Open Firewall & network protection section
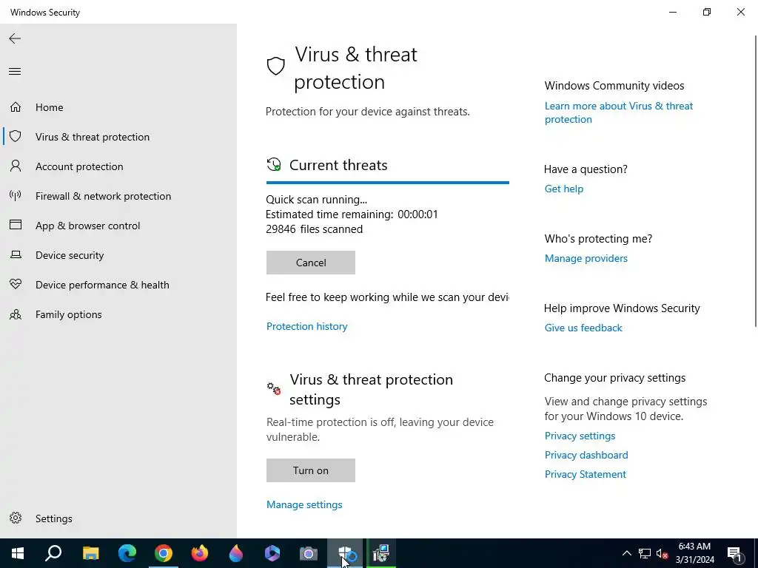758x568 pixels. pyautogui.click(x=118, y=195)
